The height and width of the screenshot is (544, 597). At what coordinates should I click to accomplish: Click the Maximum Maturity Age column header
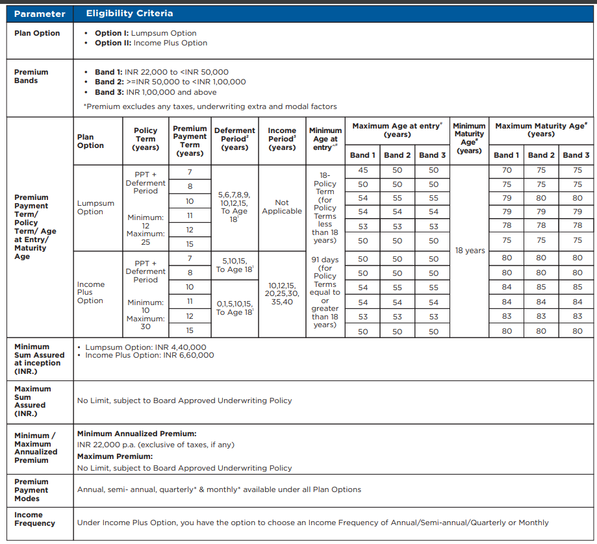click(540, 130)
